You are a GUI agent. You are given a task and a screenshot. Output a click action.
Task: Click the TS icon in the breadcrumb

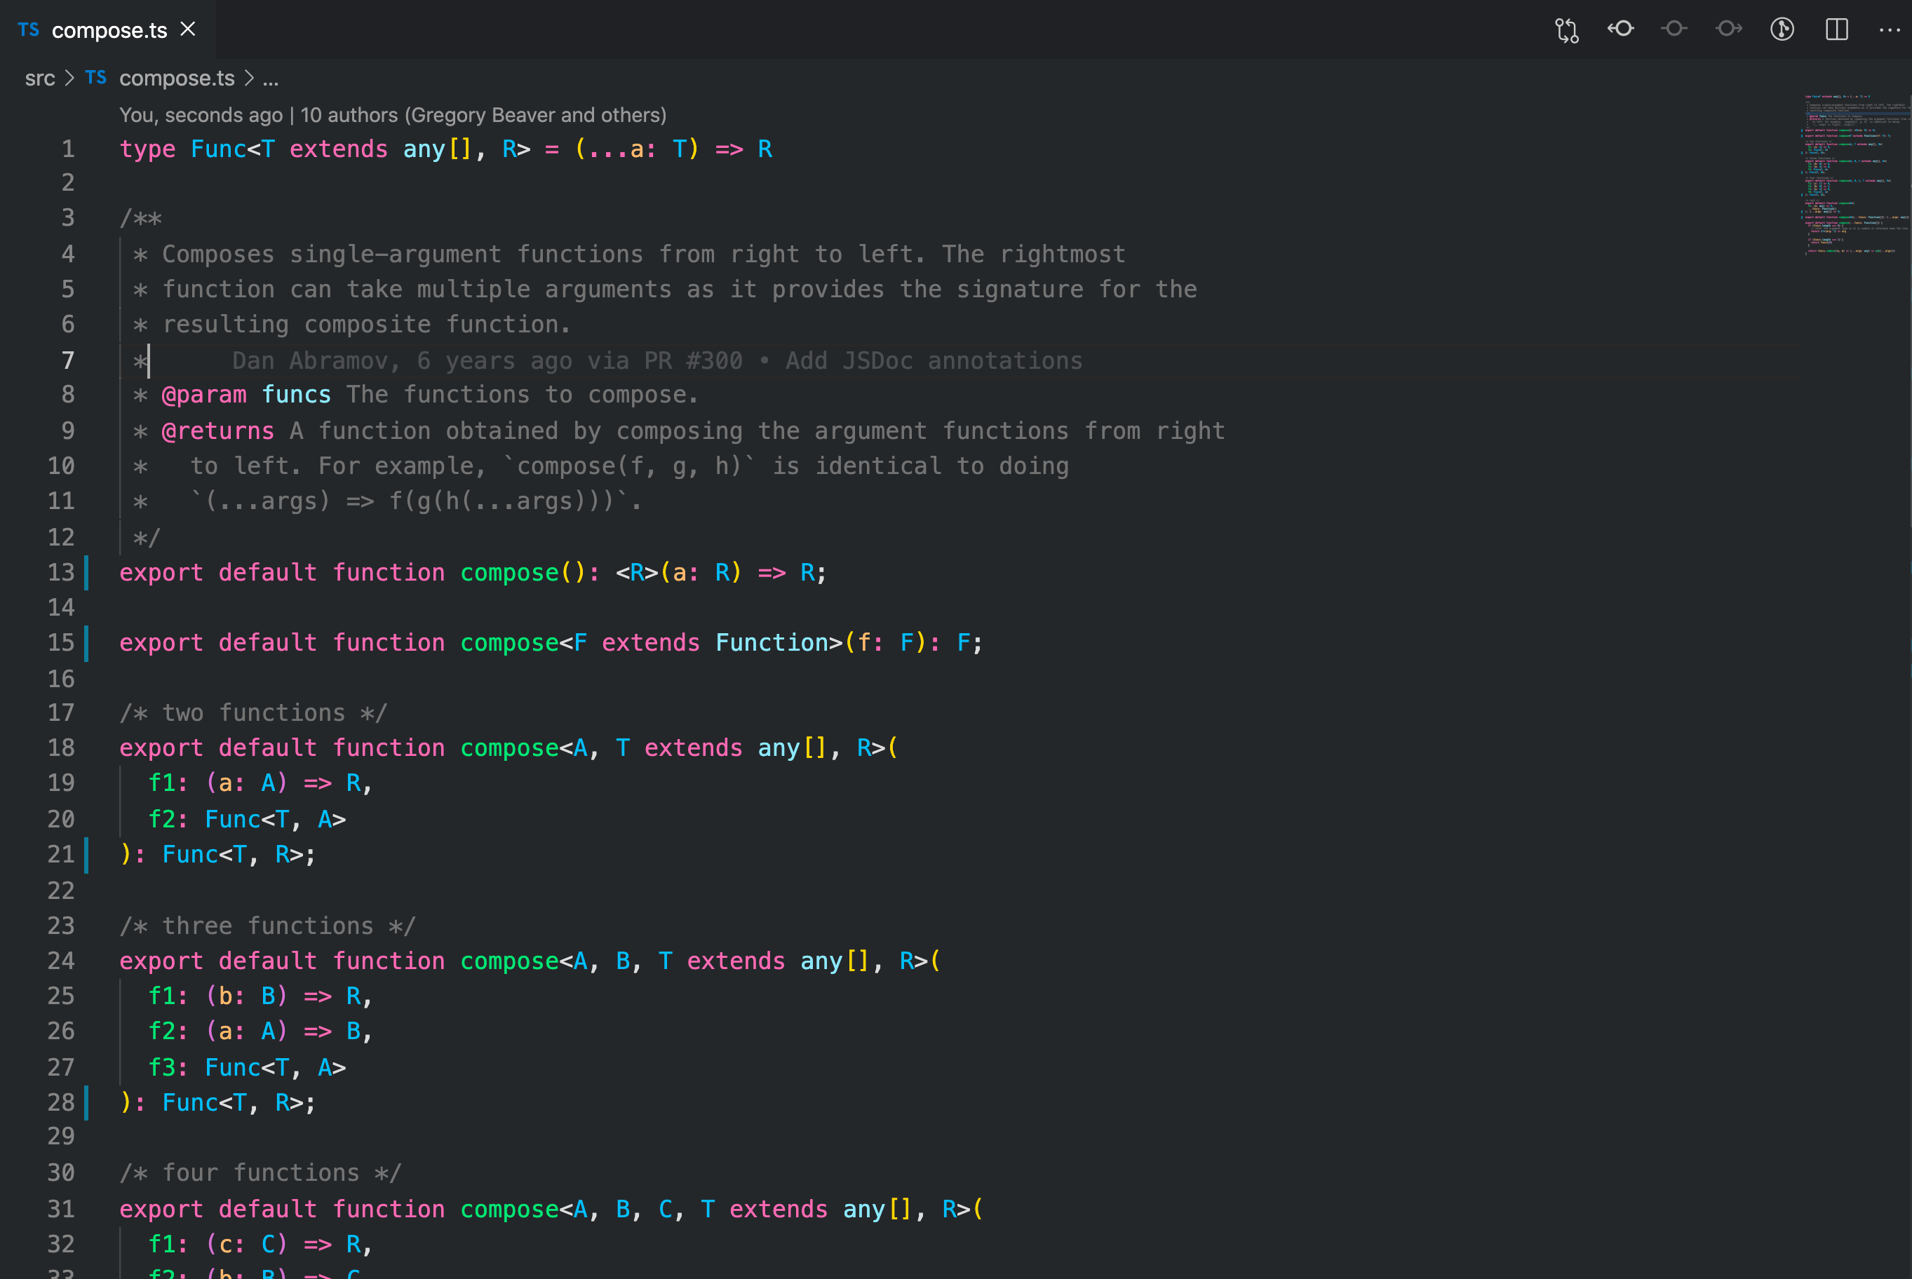pos(95,79)
